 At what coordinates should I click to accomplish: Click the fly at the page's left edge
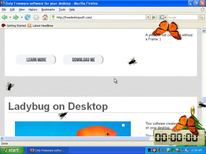(x=10, y=86)
